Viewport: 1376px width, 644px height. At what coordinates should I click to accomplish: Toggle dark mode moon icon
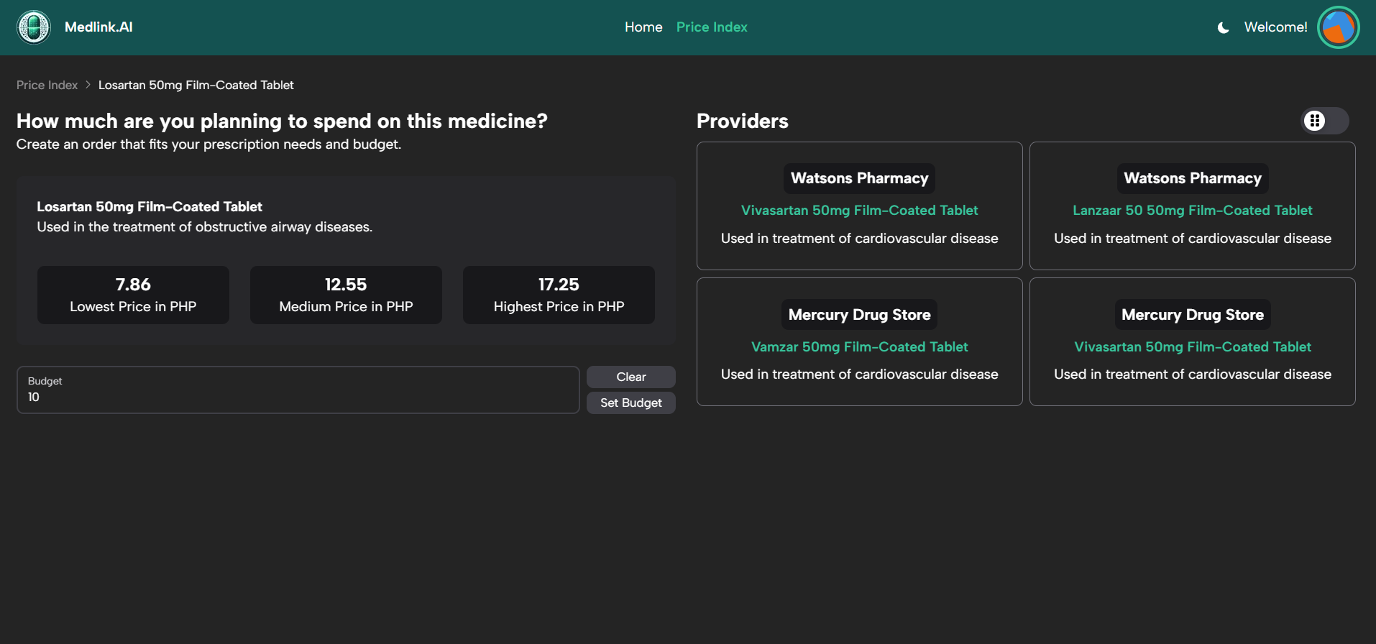(1223, 28)
